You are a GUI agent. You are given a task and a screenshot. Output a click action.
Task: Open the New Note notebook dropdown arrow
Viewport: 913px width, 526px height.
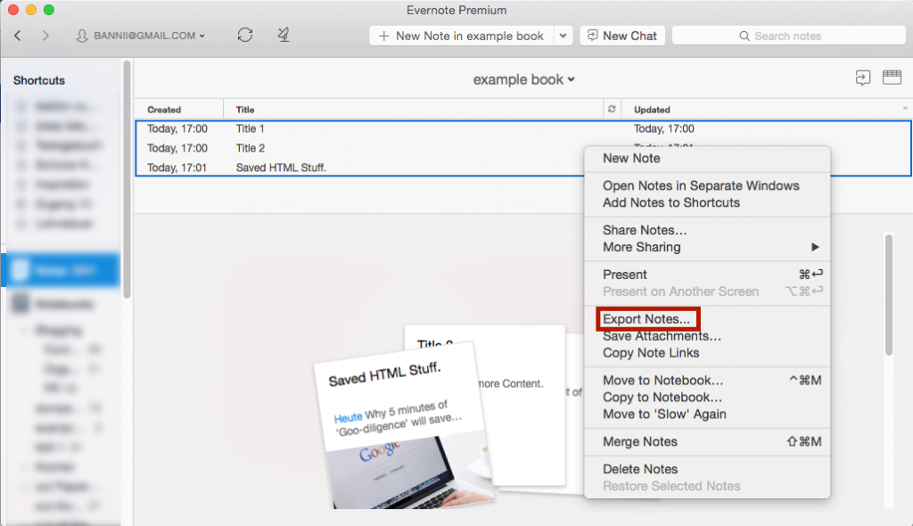click(x=563, y=36)
